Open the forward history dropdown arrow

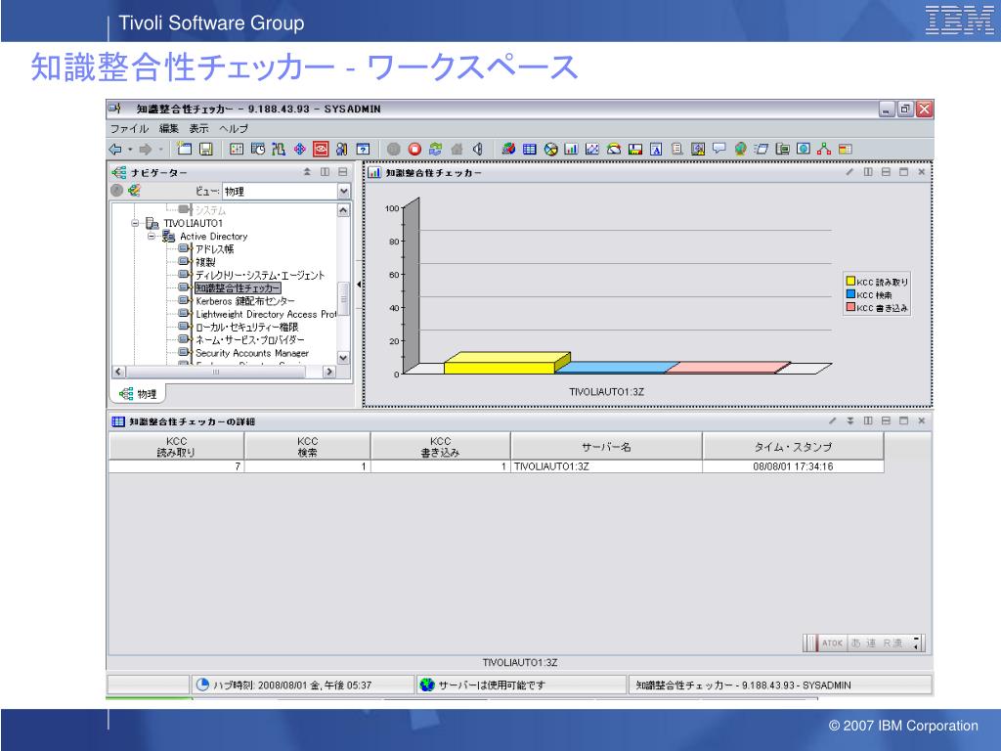click(161, 150)
